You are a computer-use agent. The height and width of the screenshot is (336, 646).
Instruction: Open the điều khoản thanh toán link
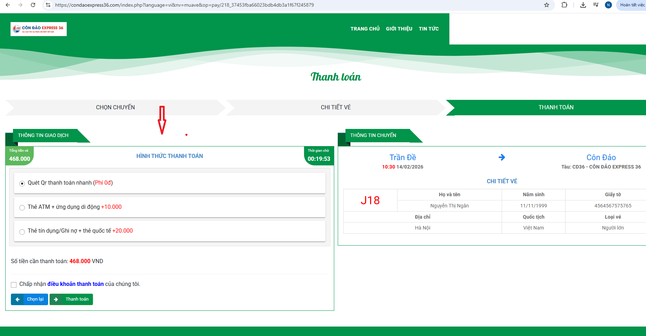[75, 284]
